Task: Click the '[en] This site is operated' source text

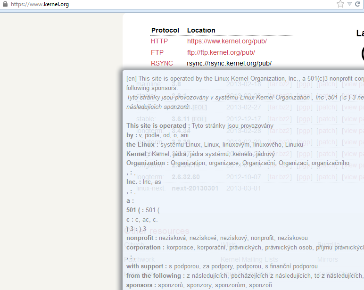Action: pyautogui.click(x=245, y=83)
